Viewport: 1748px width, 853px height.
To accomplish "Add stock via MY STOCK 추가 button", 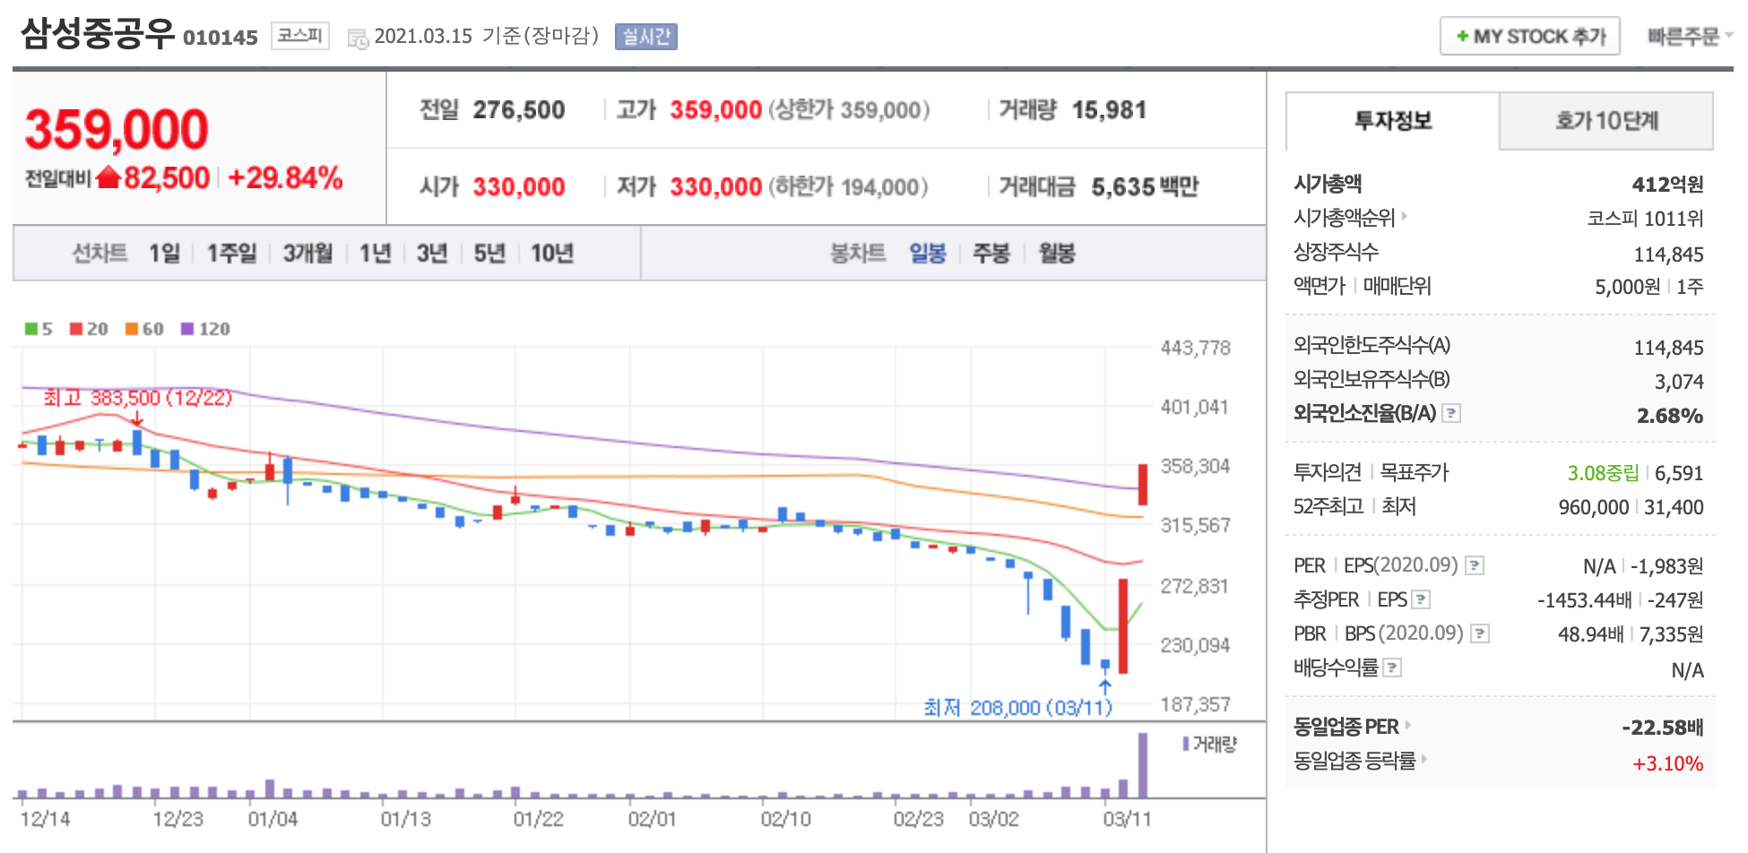I will point(1530,36).
